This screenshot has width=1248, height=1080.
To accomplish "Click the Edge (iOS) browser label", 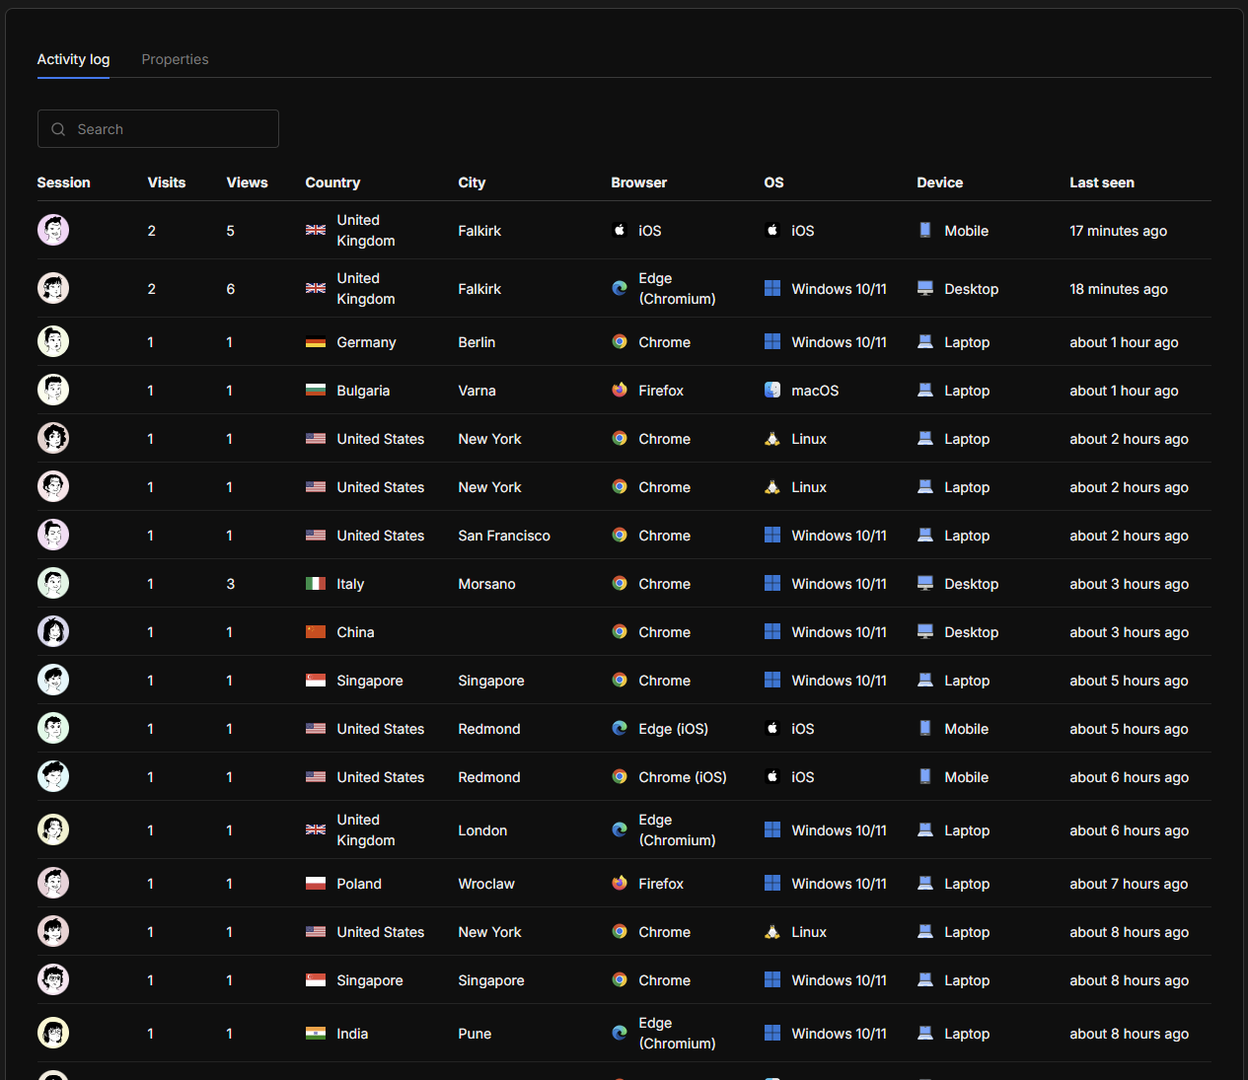I will tap(673, 729).
